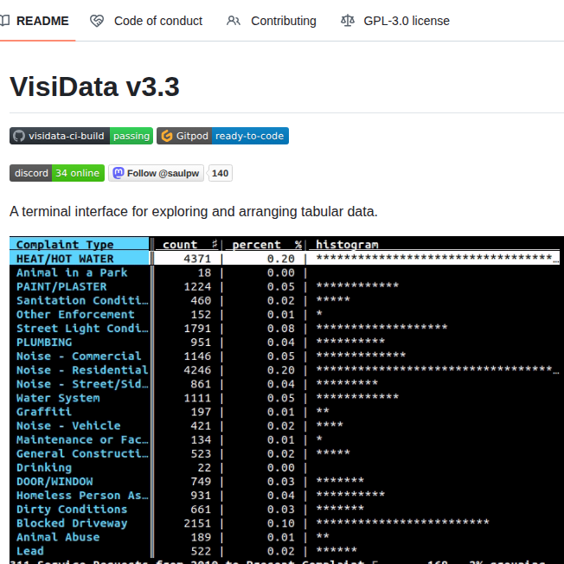
Task: Click the GitHub logo in the build badge
Action: pos(19,136)
